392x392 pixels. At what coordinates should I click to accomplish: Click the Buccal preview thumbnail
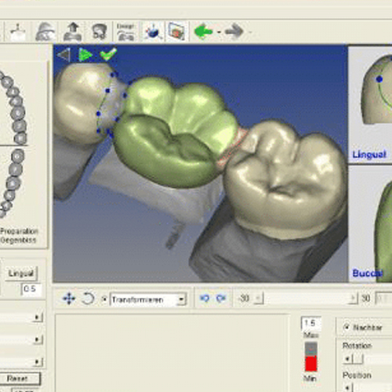point(370,223)
